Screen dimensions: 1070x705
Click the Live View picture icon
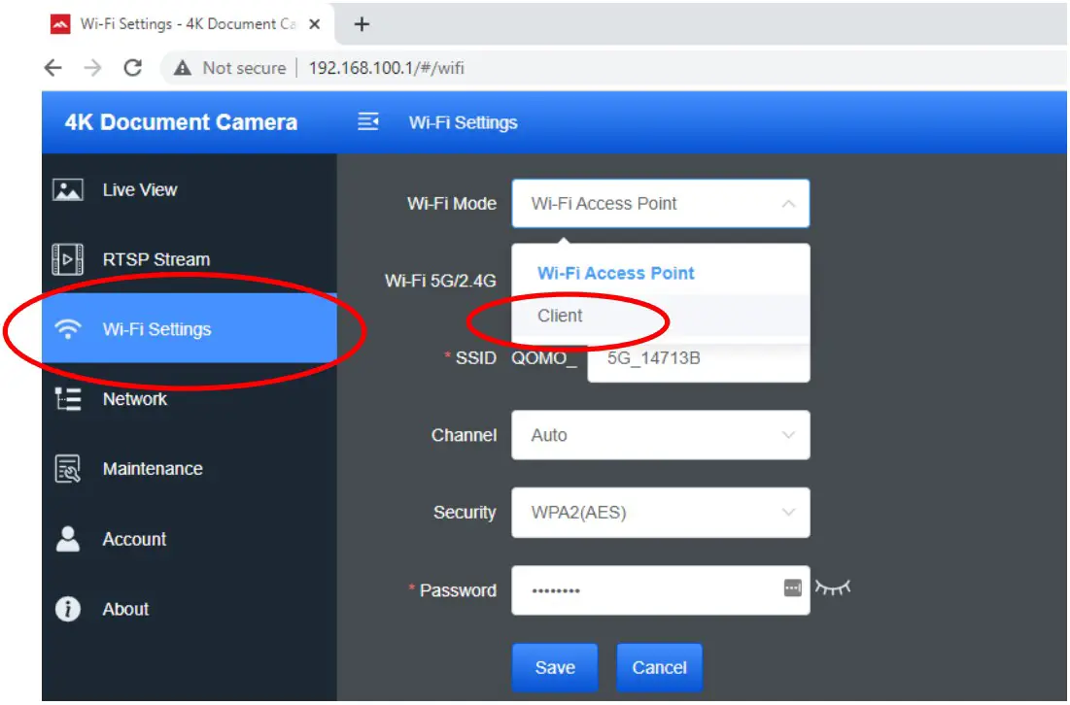pos(68,189)
